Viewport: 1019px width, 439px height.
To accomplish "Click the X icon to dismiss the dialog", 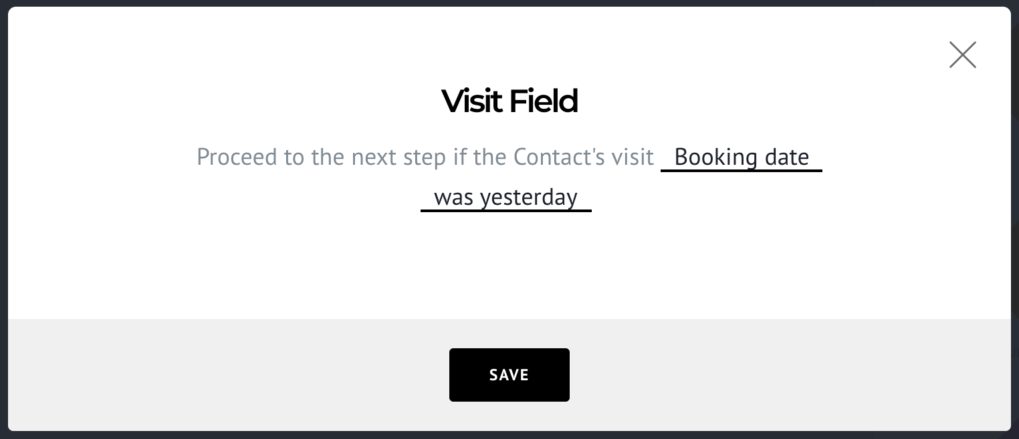I will pos(962,55).
